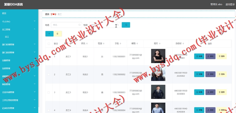
Task: Expand 部门类型管理 sidebar chevron
Action: tap(35, 52)
